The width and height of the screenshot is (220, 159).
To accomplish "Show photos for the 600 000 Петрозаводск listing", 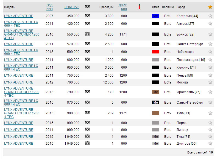I will coord(87,60).
